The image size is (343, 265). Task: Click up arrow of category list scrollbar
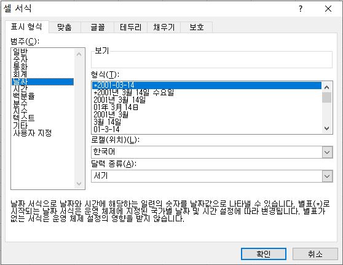coord(79,54)
